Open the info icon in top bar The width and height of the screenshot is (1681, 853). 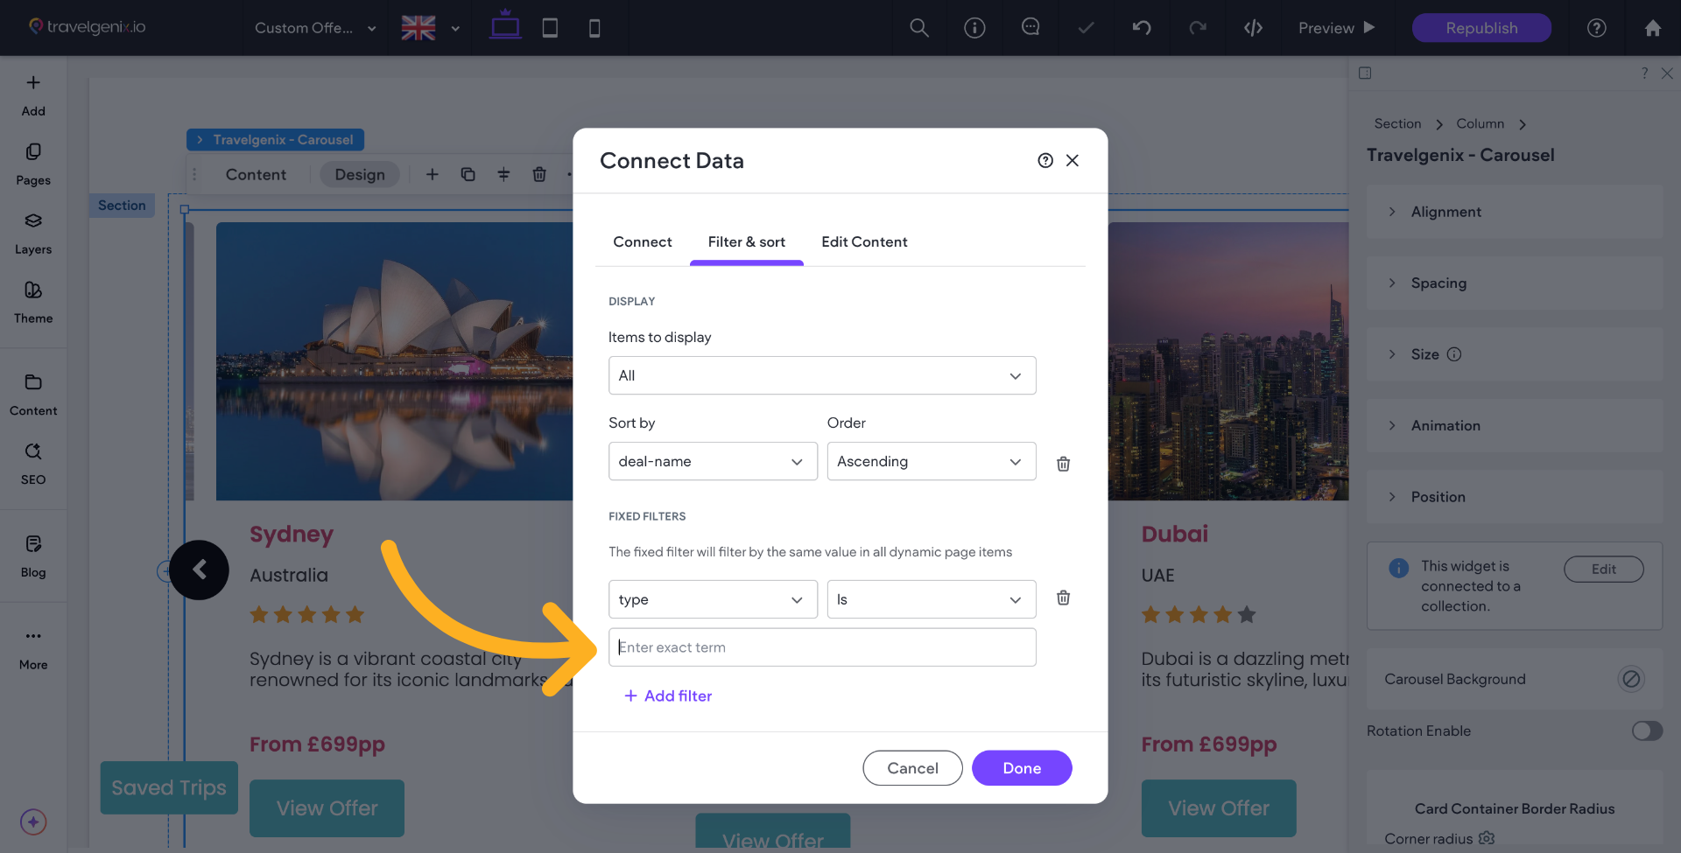tap(974, 28)
